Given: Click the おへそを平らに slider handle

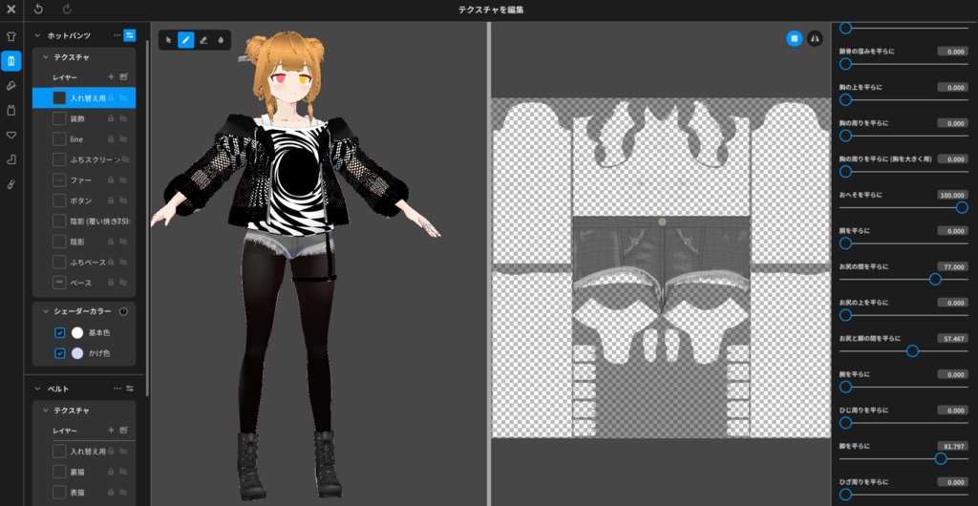Looking at the screenshot, I should point(962,207).
